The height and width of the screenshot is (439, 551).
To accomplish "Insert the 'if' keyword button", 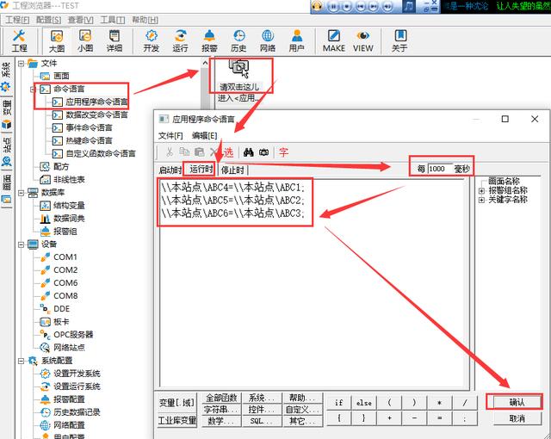I will [338, 403].
